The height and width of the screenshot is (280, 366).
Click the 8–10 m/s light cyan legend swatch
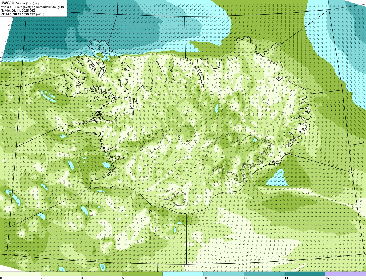tap(183, 274)
